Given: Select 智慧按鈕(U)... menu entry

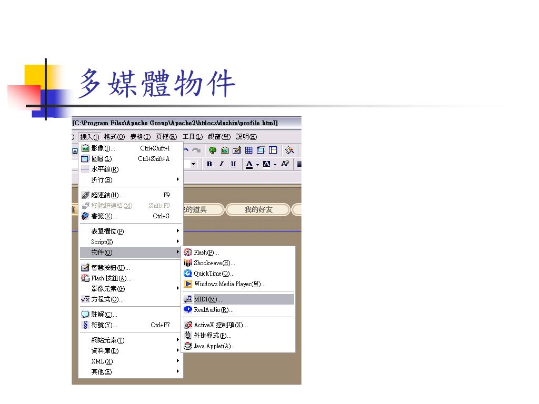Looking at the screenshot, I should tap(131, 268).
